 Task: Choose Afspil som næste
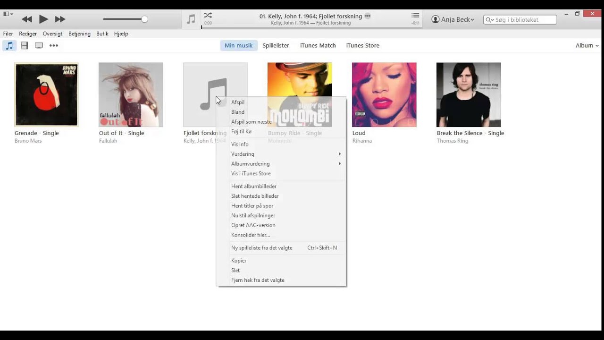pos(281,122)
